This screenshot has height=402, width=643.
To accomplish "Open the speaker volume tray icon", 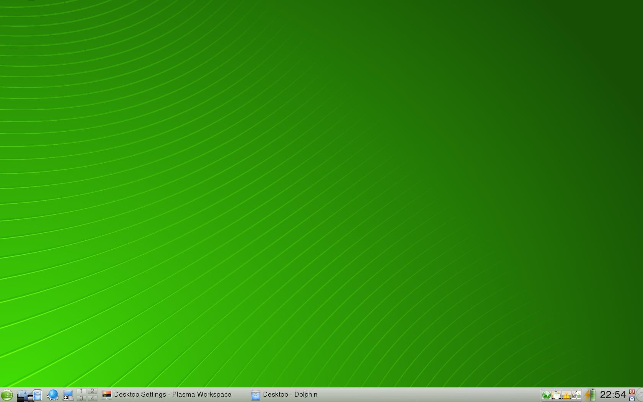I will pyautogui.click(x=576, y=395).
